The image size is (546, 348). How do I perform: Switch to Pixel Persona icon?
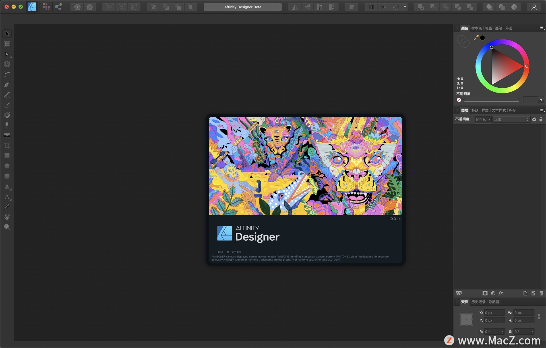pyautogui.click(x=46, y=7)
